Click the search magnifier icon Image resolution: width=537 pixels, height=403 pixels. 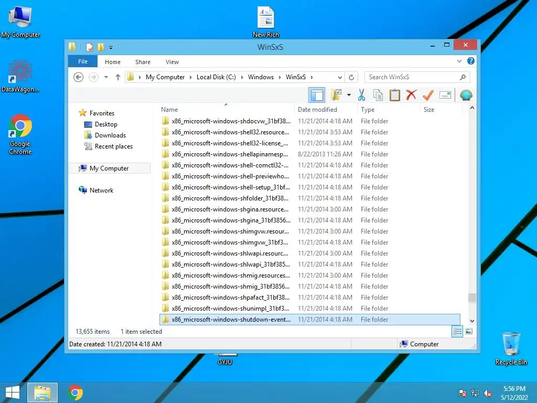(x=463, y=77)
